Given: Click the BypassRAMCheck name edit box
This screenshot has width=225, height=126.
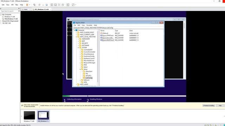Looking at the screenshot, I should pyautogui.click(x=108, y=40).
